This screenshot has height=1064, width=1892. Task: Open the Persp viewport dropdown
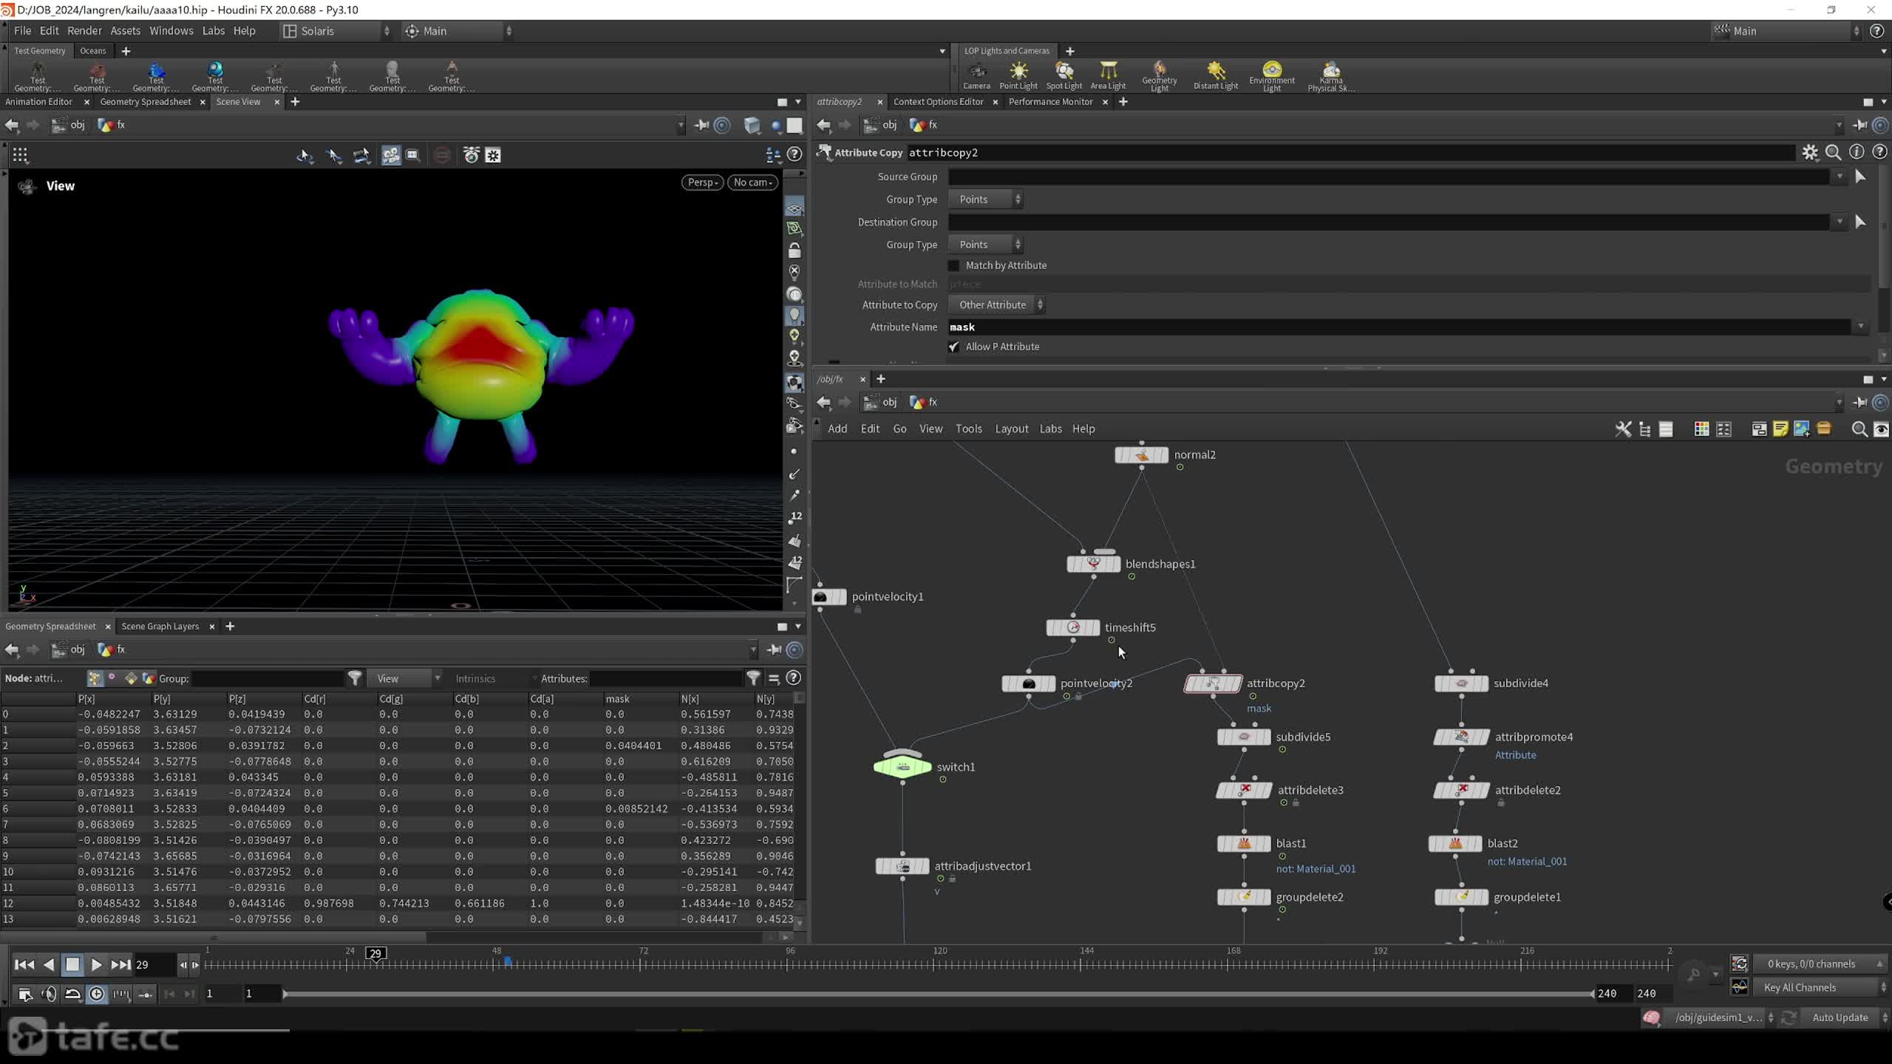702,183
